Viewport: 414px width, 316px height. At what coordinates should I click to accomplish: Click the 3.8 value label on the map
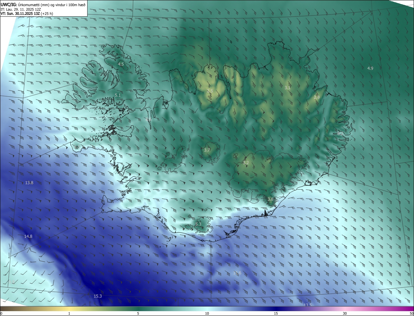[270, 199]
